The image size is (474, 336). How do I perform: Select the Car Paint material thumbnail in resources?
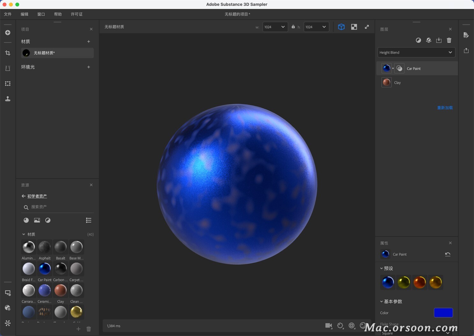click(x=44, y=269)
